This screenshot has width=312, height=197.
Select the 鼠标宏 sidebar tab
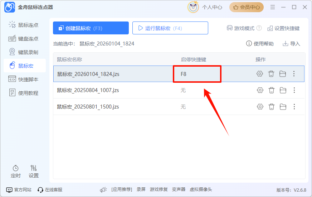click(25, 66)
